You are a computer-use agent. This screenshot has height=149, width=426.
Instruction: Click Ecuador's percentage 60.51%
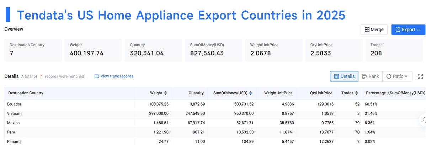[372, 104]
